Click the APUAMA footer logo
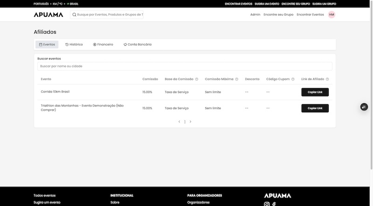 (x=277, y=196)
